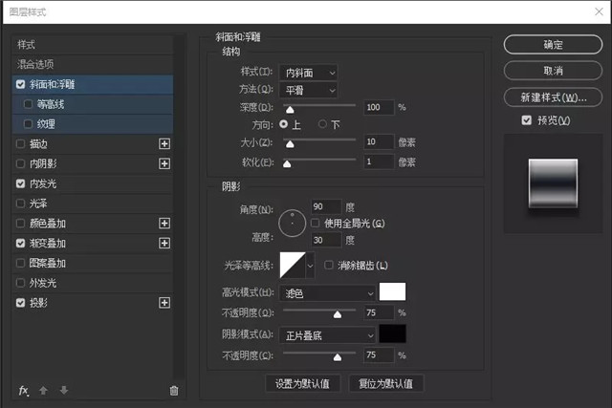
Task: Click the 确定 button
Action: (553, 45)
